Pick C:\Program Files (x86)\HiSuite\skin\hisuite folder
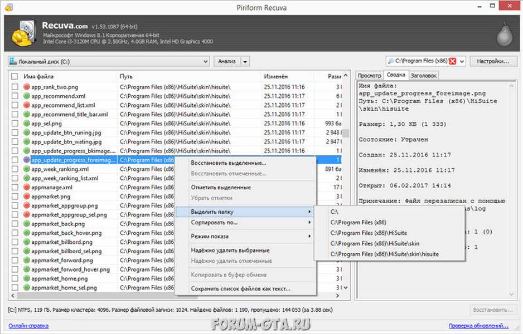Screen dimensions: 523x334 pos(390,254)
